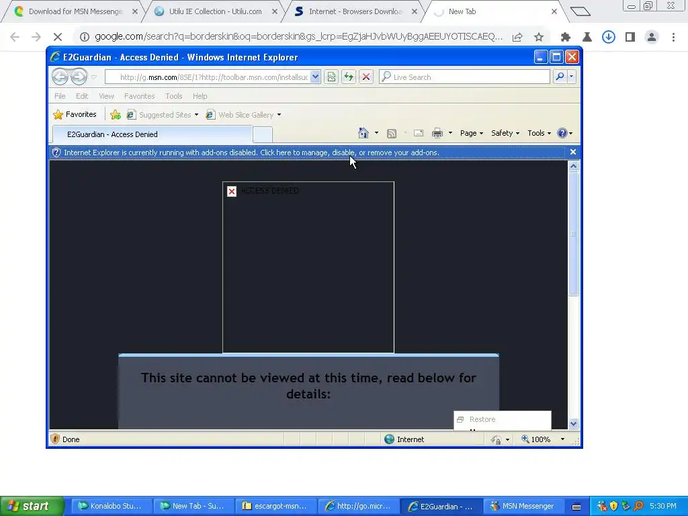
Task: Click the IE back navigation button
Action: (x=60, y=77)
